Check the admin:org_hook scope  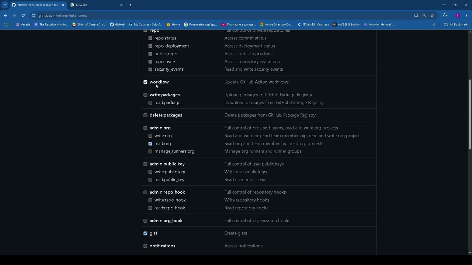point(145,221)
